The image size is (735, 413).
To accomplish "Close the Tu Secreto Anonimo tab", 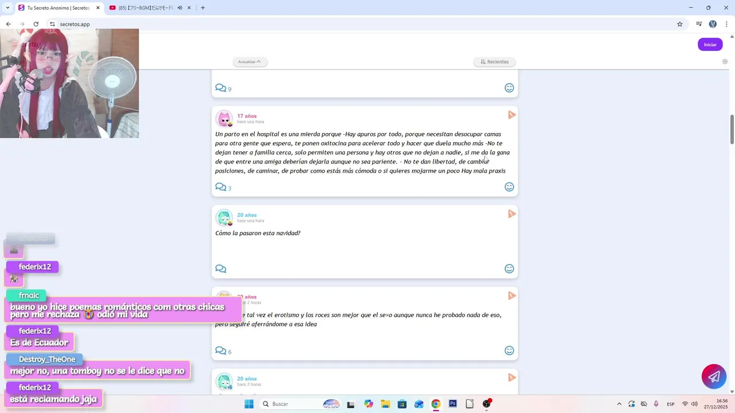I will tap(97, 8).
